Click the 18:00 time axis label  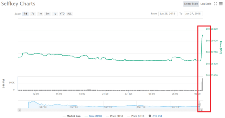point(82,94)
